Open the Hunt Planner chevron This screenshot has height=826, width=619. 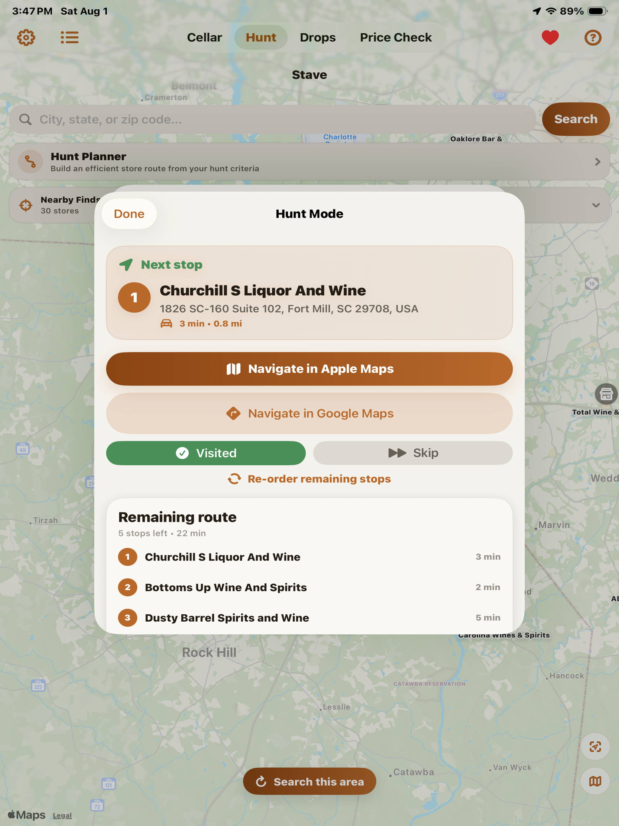point(597,162)
